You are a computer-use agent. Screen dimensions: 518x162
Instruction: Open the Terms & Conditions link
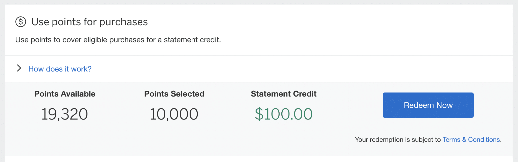pyautogui.click(x=471, y=140)
